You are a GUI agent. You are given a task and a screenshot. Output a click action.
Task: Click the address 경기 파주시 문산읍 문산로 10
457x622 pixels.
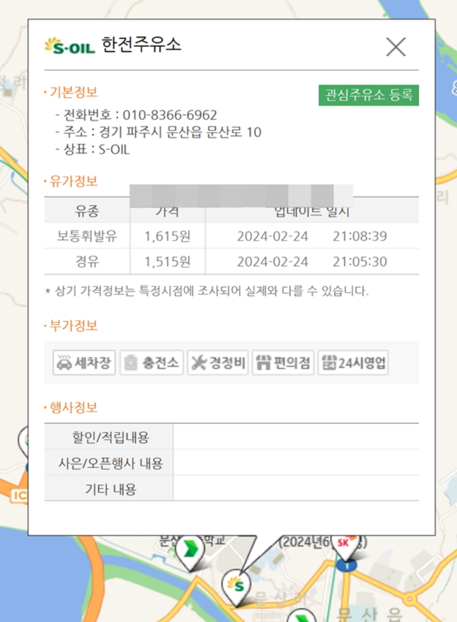pos(180,132)
